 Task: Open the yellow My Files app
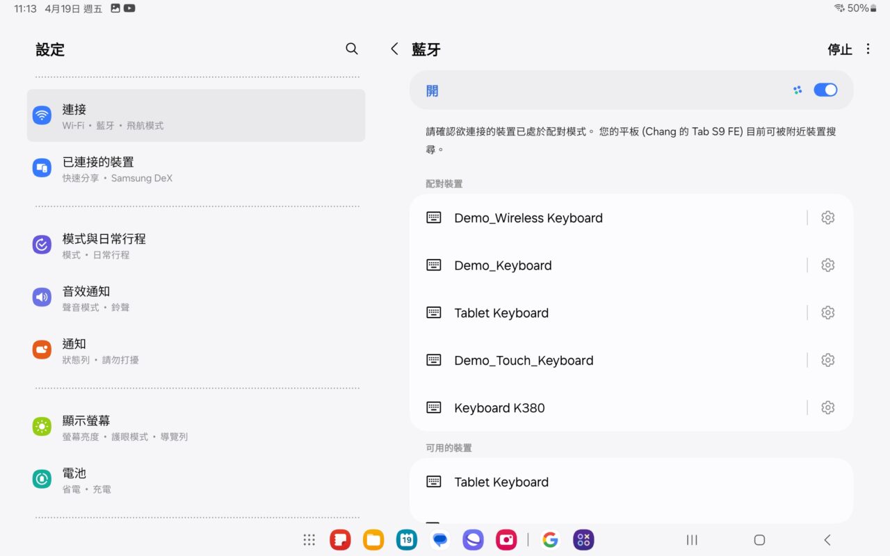(373, 540)
